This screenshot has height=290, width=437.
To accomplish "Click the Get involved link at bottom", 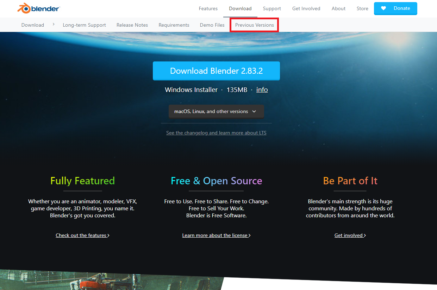I will click(350, 235).
